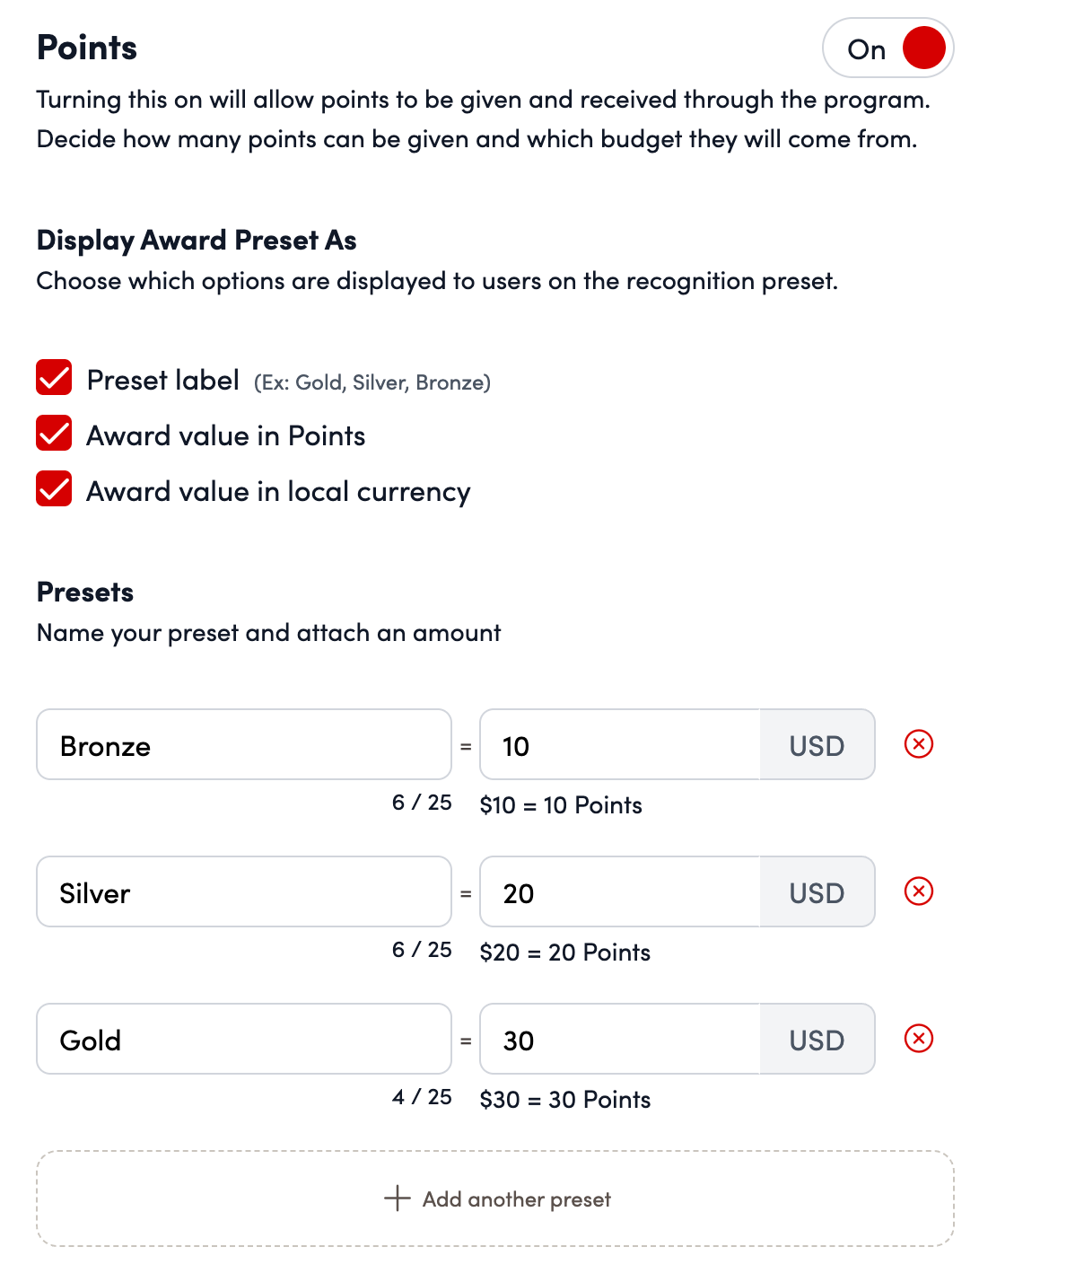Viewport: 1084px width, 1282px height.
Task: Focus the Gold preset name field
Action: click(243, 1040)
